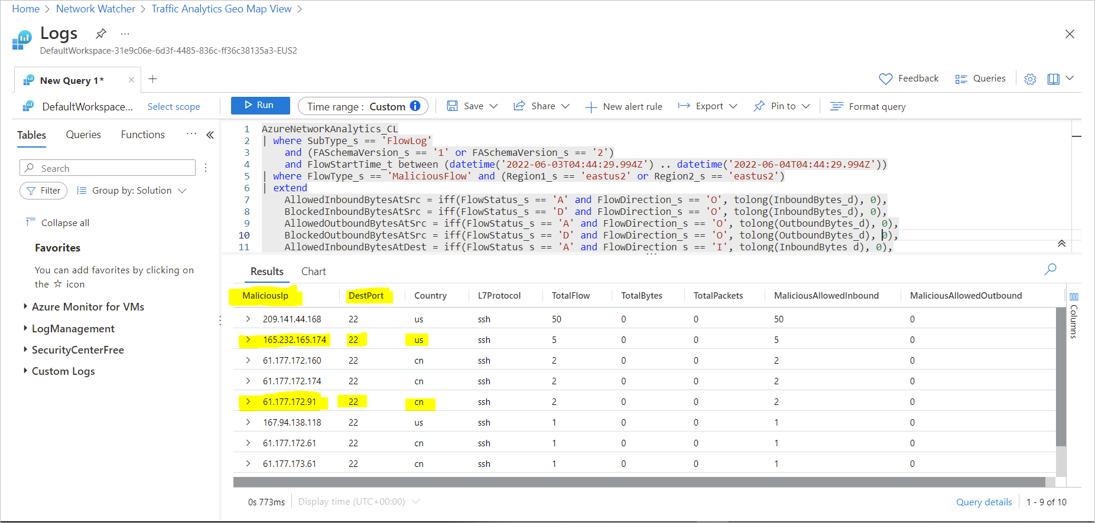Pin the Logs page with pushpin icon
The height and width of the screenshot is (523, 1095).
(x=101, y=34)
